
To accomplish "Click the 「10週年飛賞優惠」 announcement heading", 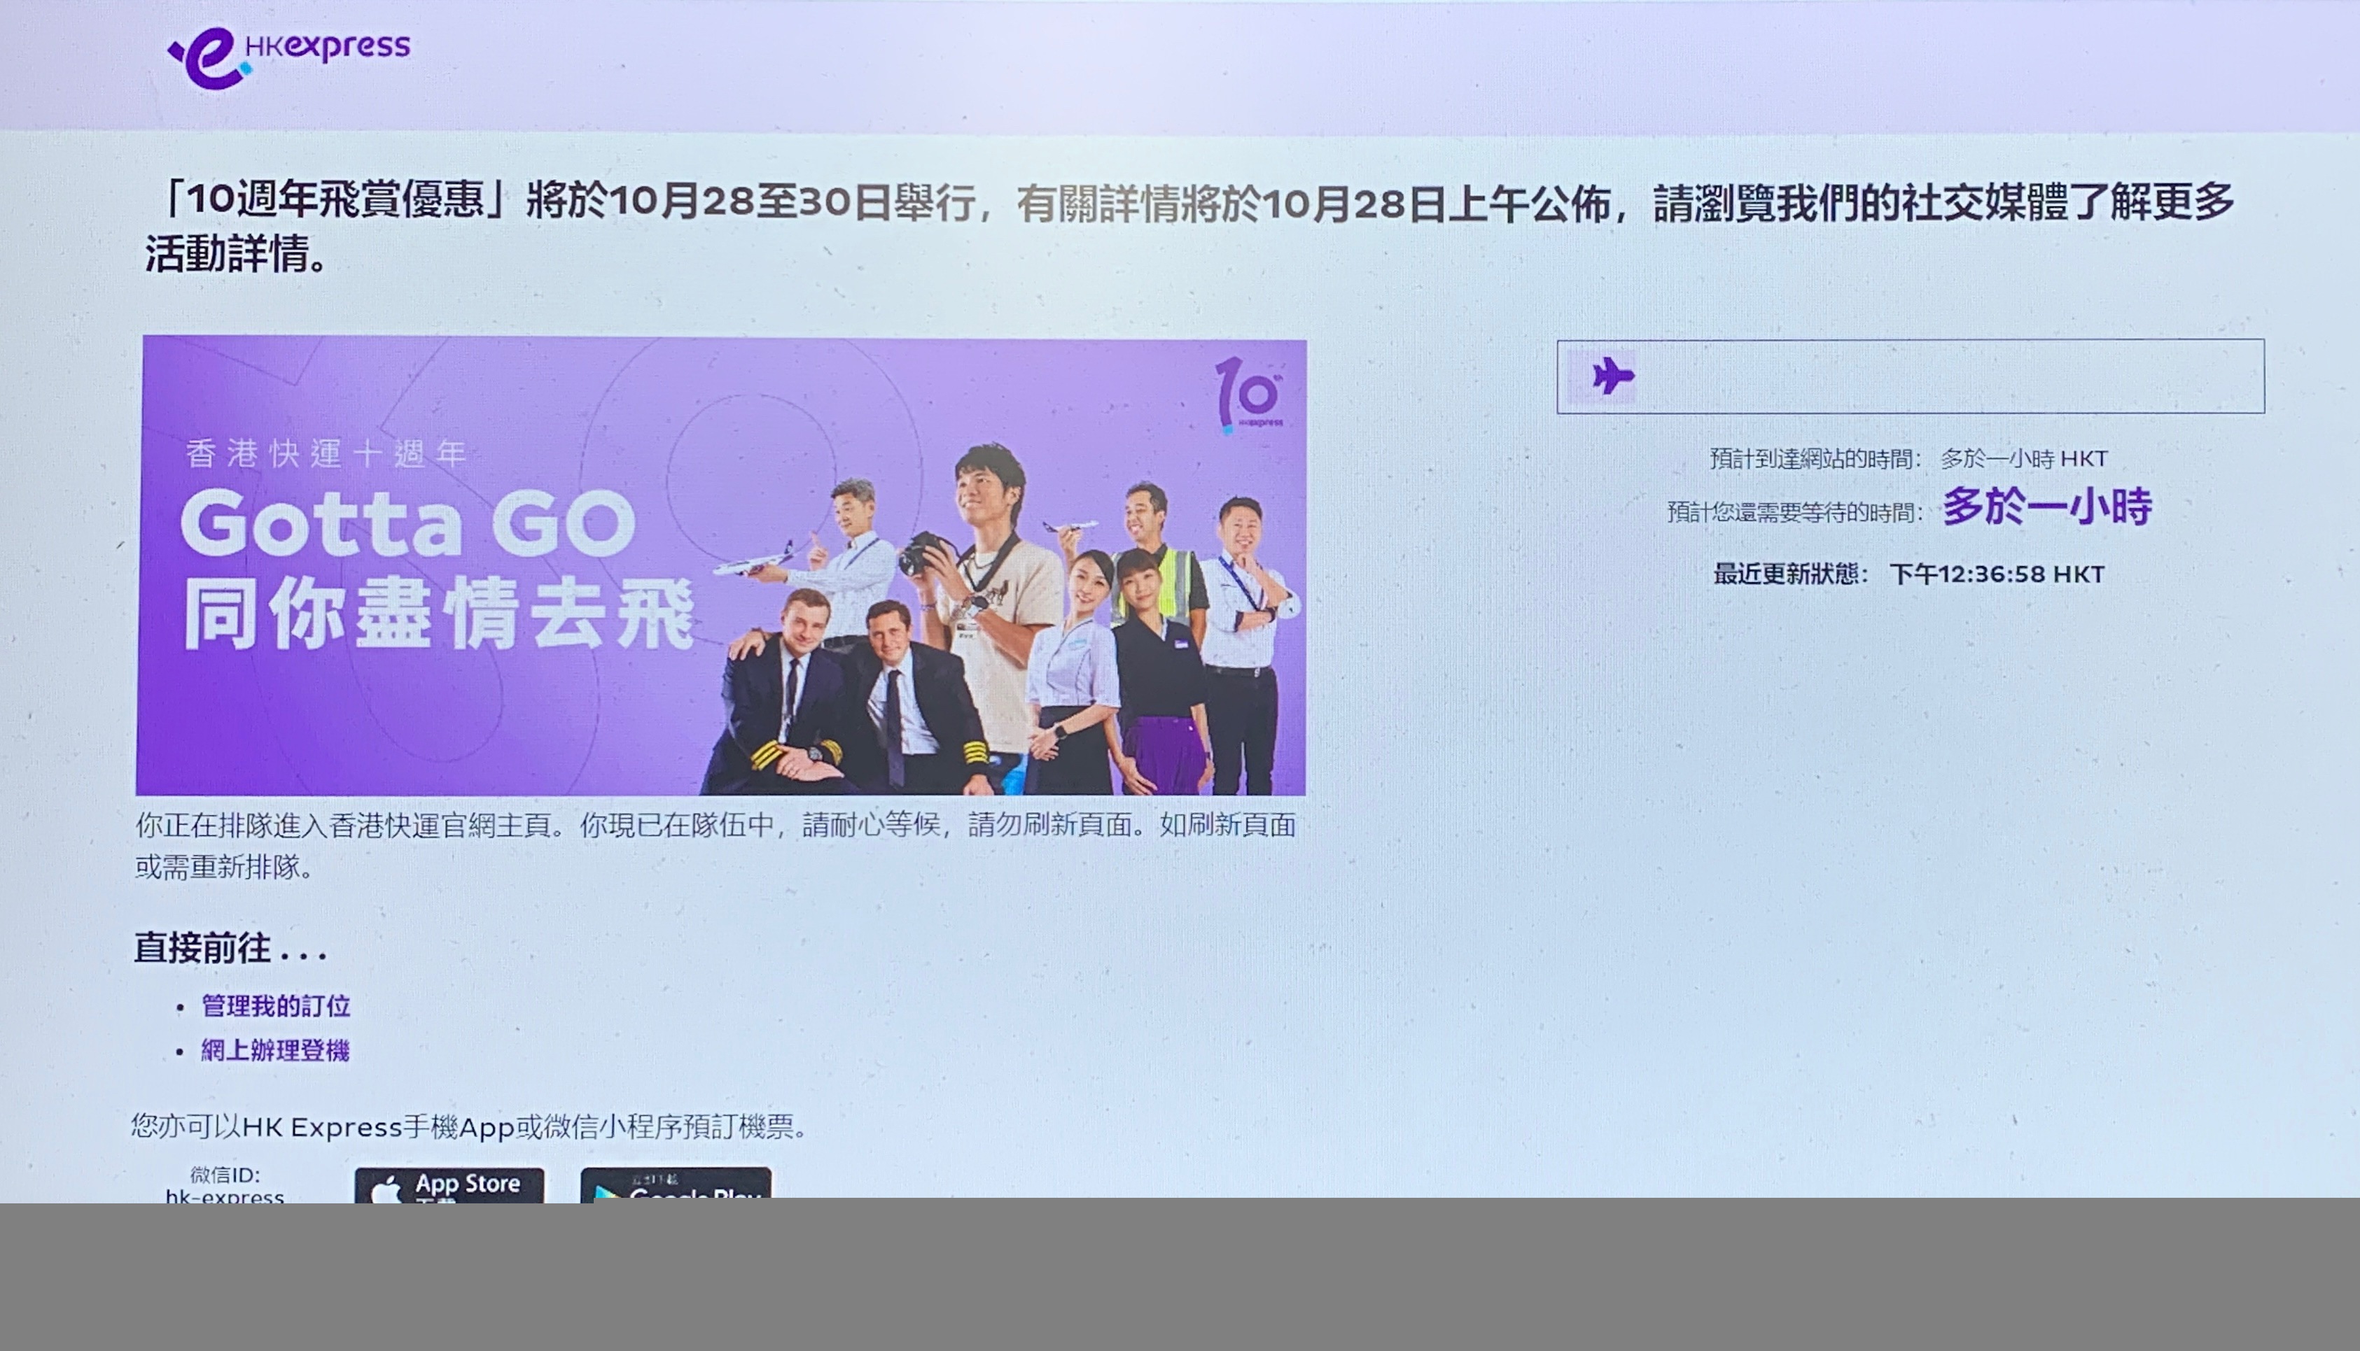I will click(1190, 227).
